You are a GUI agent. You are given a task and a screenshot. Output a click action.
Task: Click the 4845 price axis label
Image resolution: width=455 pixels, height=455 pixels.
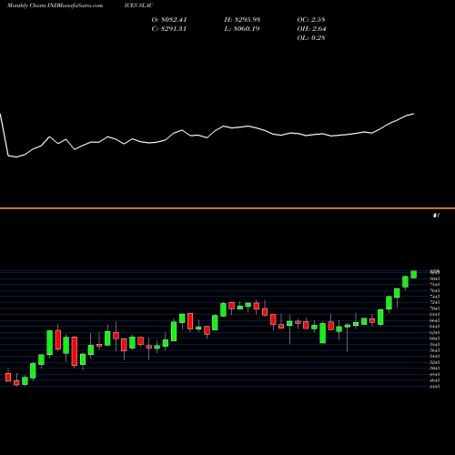tap(435, 374)
